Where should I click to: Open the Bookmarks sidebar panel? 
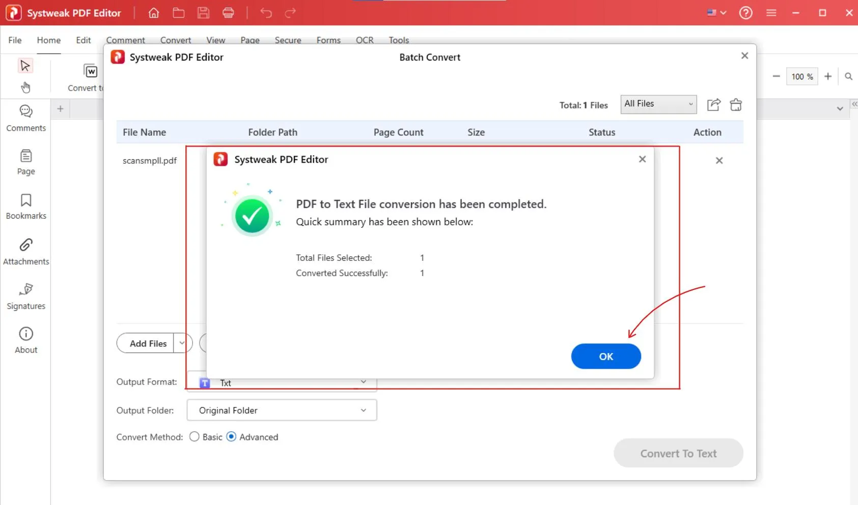pyautogui.click(x=26, y=206)
